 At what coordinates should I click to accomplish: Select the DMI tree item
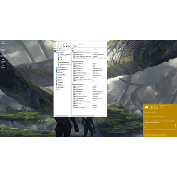(x=60, y=58)
